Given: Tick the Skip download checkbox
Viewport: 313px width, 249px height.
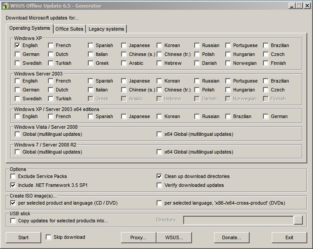Looking at the screenshot, I should click(x=48, y=237).
